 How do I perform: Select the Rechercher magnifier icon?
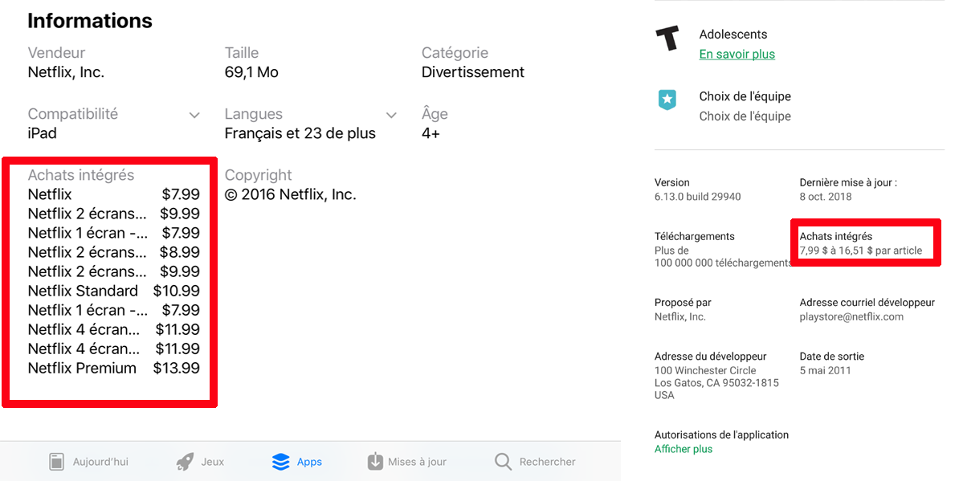click(502, 461)
